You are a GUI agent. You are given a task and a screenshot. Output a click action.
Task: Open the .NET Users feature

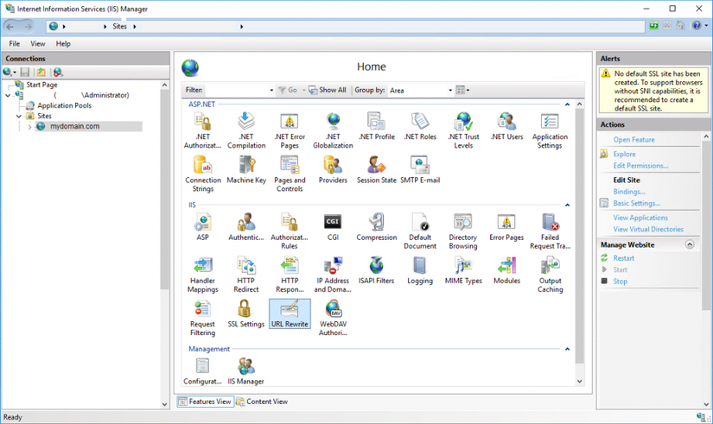coord(506,127)
